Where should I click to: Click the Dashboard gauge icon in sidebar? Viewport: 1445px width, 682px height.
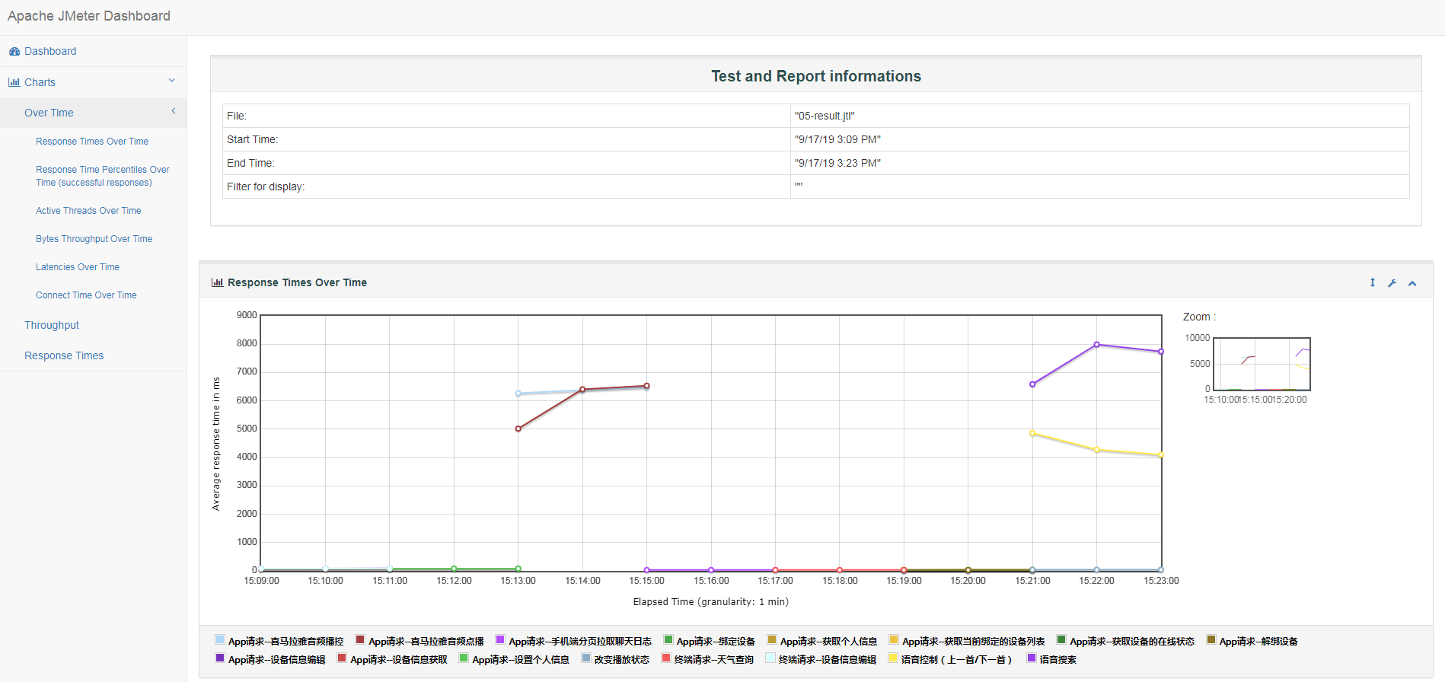coord(14,52)
